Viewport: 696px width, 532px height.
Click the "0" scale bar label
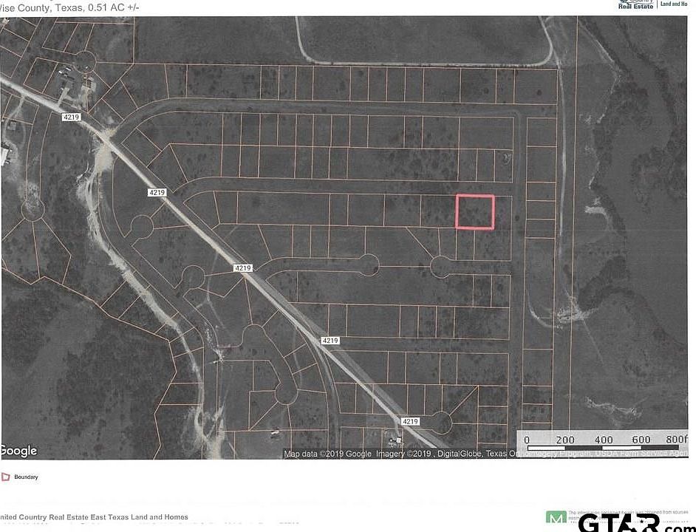pos(527,440)
